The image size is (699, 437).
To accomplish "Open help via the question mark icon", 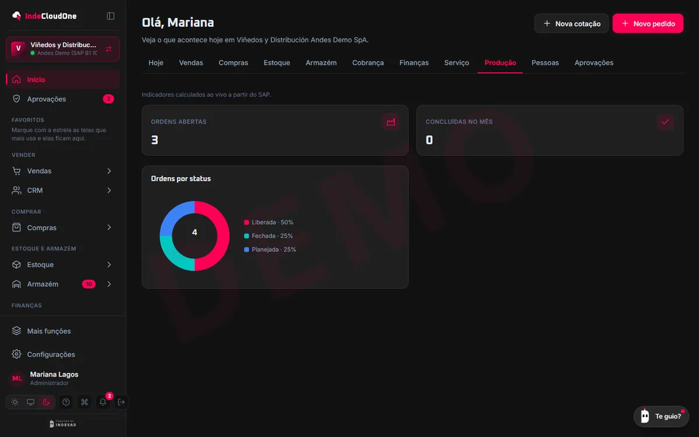I will 66,402.
